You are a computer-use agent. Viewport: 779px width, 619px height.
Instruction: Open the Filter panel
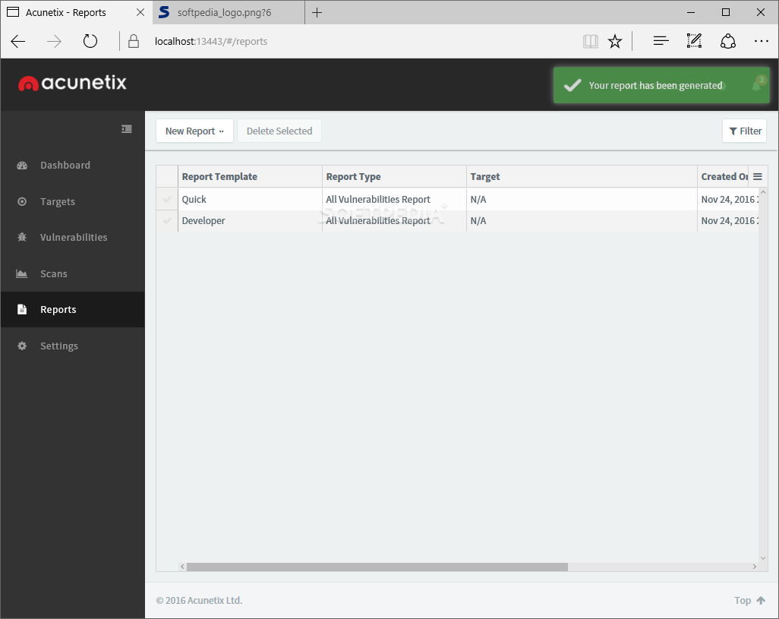pos(744,131)
